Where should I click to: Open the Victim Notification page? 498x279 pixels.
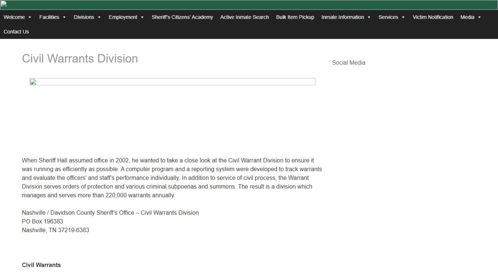pyautogui.click(x=433, y=17)
